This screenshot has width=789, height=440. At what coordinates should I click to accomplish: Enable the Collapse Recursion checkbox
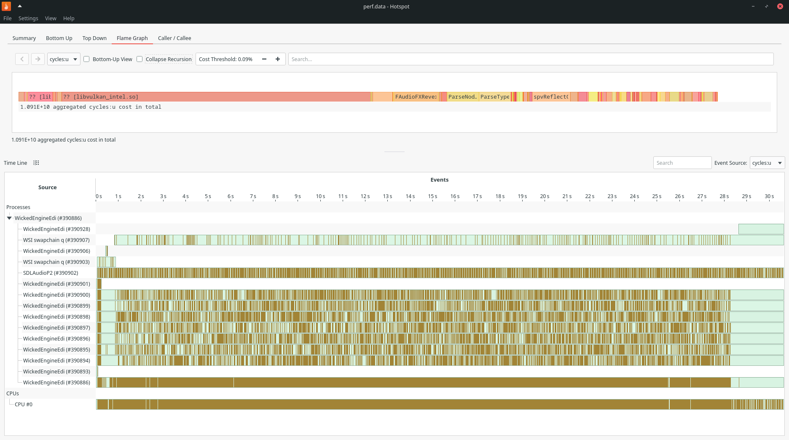pos(140,59)
